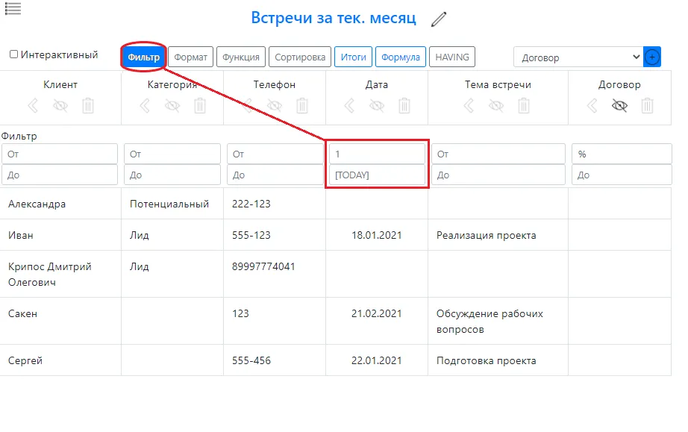Delete the Договор column trash icon
The height and width of the screenshot is (432, 688).
[x=647, y=106]
